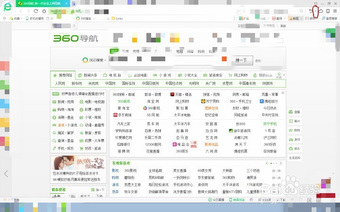Open the mobile phone assistant icon

point(328,11)
